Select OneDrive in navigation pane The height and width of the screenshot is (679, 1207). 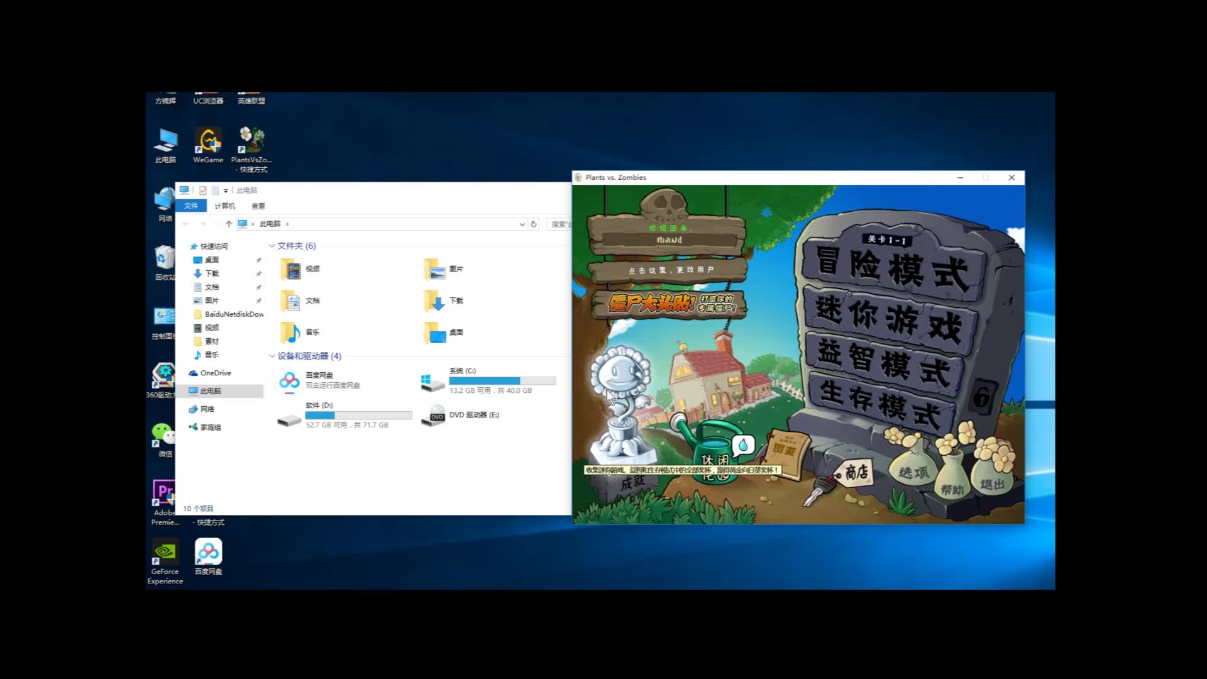(x=210, y=373)
